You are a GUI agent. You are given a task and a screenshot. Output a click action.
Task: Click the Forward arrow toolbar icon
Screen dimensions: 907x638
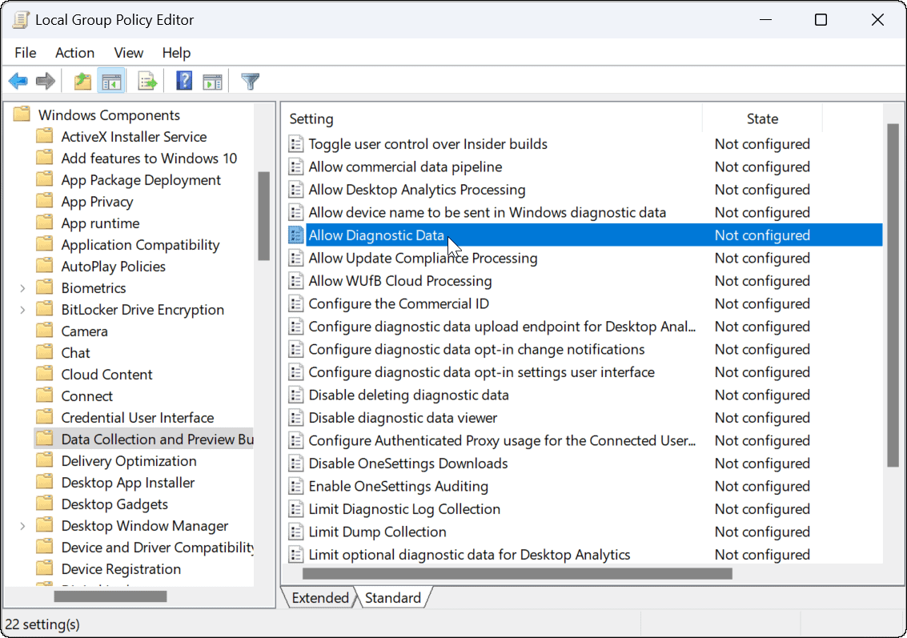click(46, 82)
